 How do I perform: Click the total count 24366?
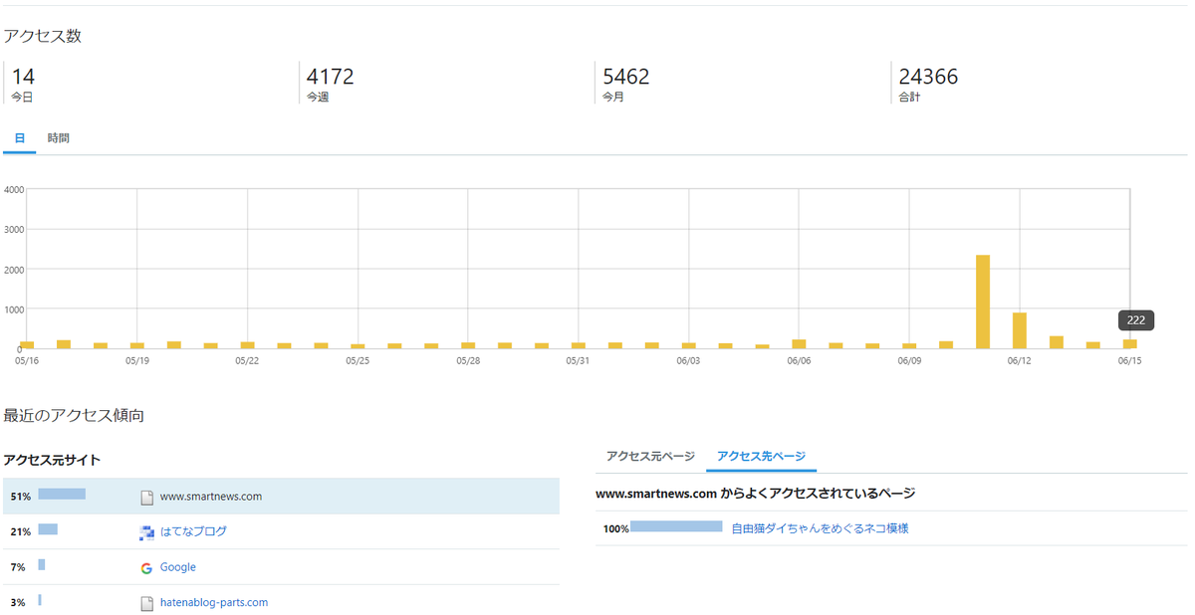coord(928,77)
